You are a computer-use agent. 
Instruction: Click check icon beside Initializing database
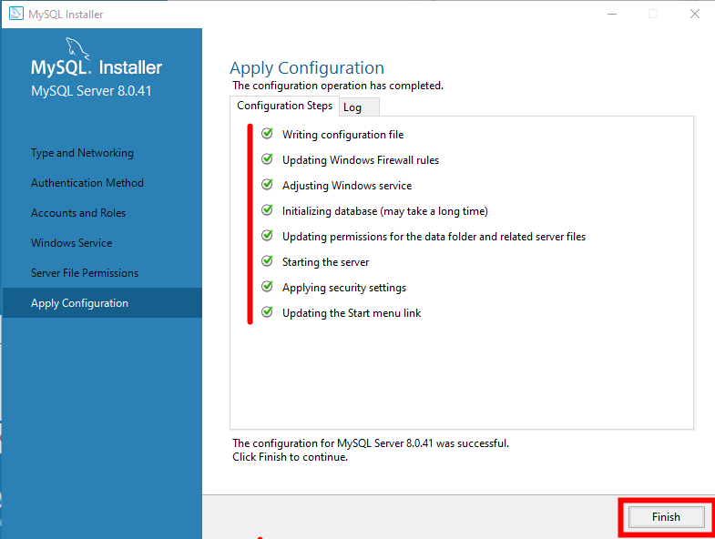click(x=267, y=210)
